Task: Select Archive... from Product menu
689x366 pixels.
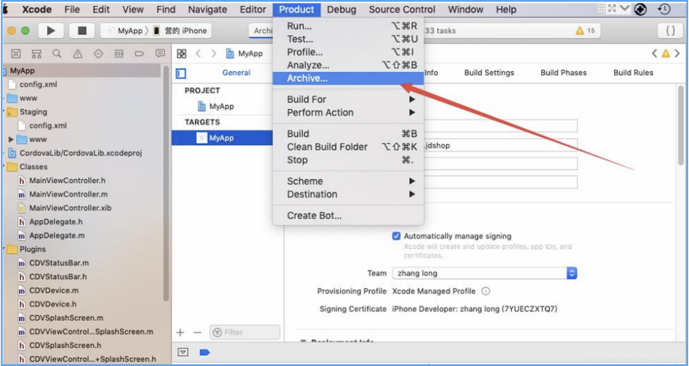Action: tap(348, 78)
